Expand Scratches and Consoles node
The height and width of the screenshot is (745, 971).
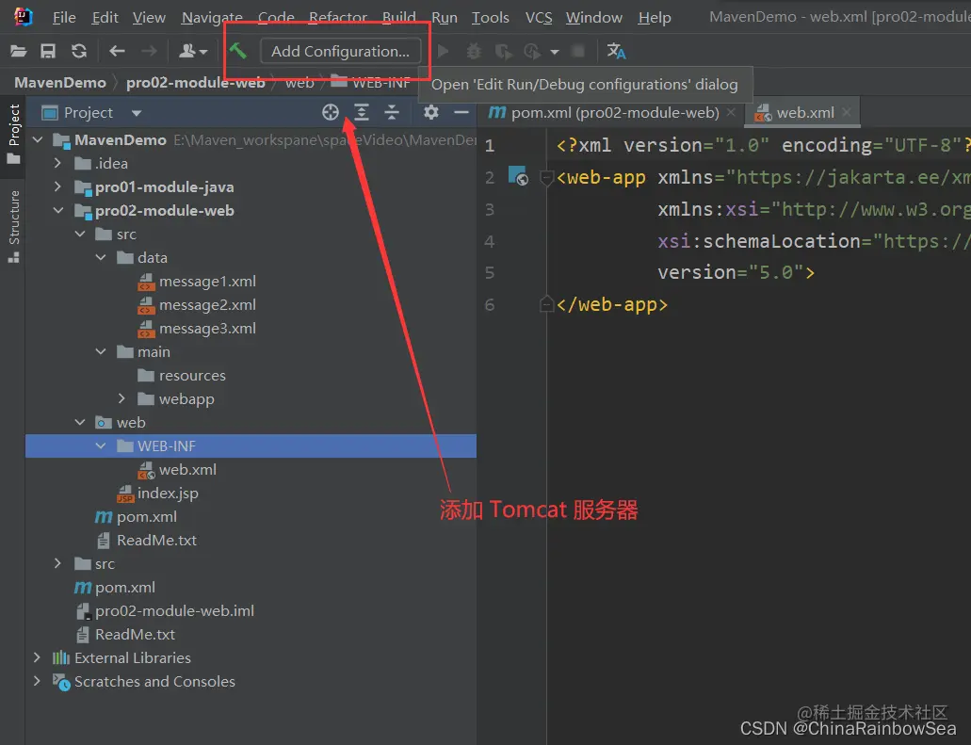pyautogui.click(x=37, y=681)
